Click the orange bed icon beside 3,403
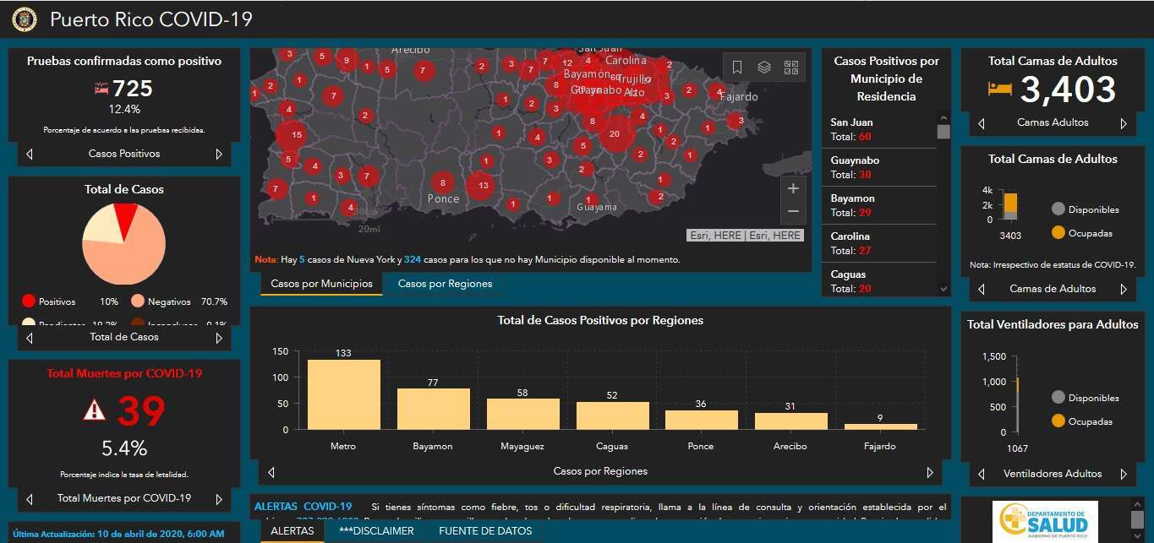The image size is (1154, 543). click(x=1000, y=89)
